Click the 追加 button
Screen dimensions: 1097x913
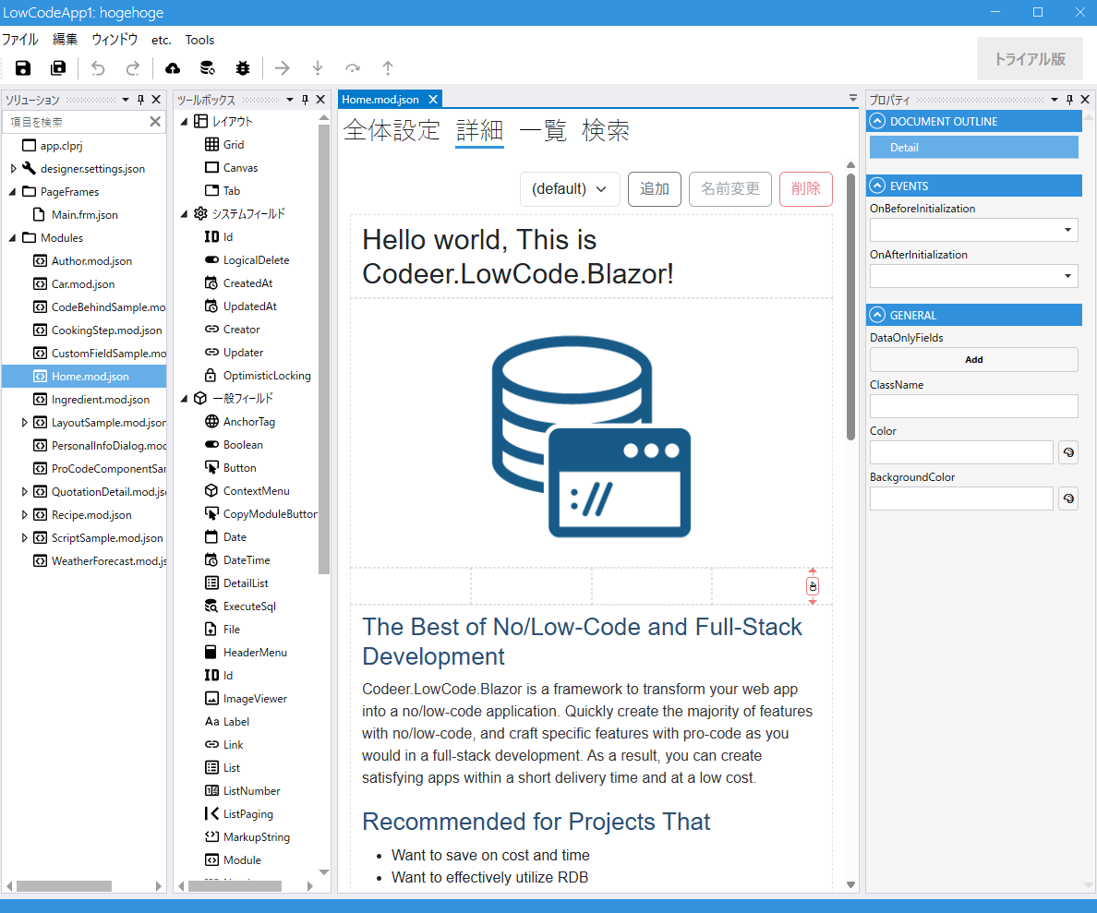click(654, 189)
